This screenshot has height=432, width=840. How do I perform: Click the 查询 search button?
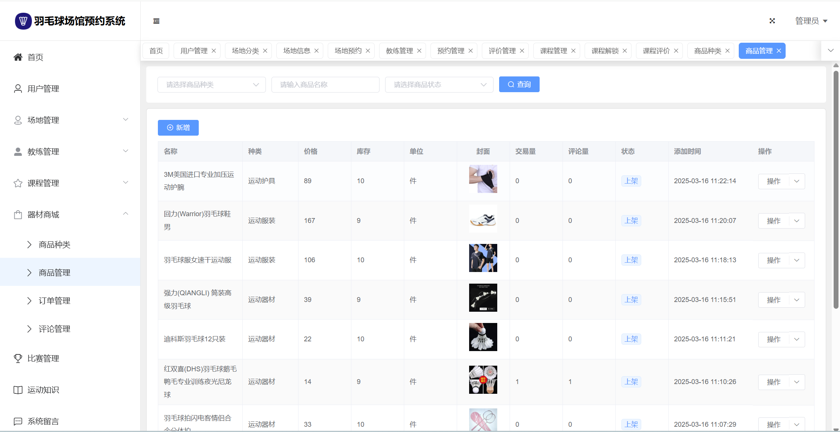tap(519, 85)
